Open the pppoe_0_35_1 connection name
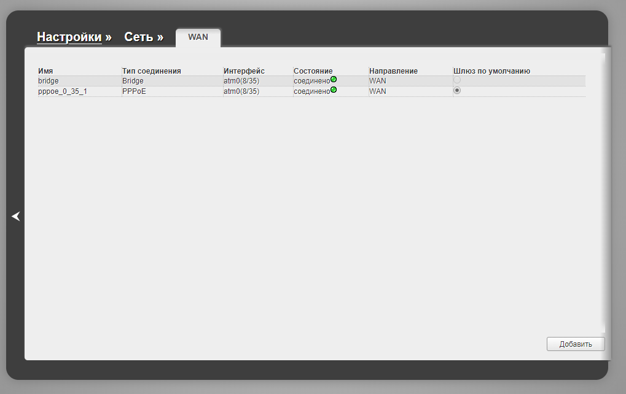This screenshot has width=626, height=394. pyautogui.click(x=63, y=91)
